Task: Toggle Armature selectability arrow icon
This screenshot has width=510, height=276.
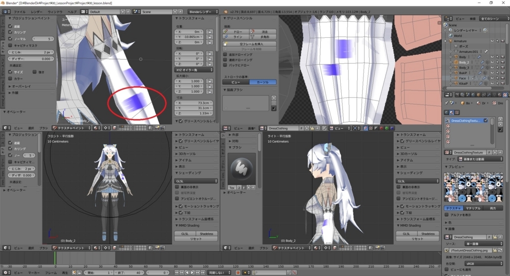Action: (x=498, y=41)
